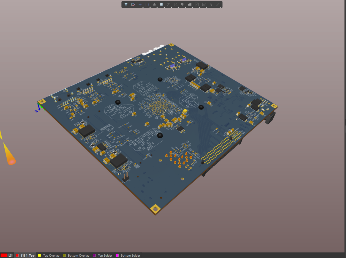The height and width of the screenshot is (258, 346).
Task: Select the place component chip icon
Action: click(161, 4)
